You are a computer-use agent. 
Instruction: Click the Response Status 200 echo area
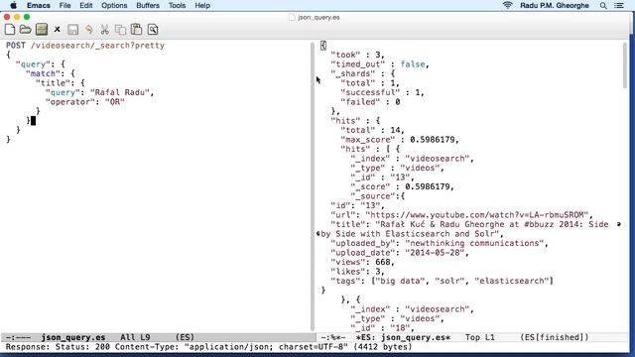[x=208, y=347]
